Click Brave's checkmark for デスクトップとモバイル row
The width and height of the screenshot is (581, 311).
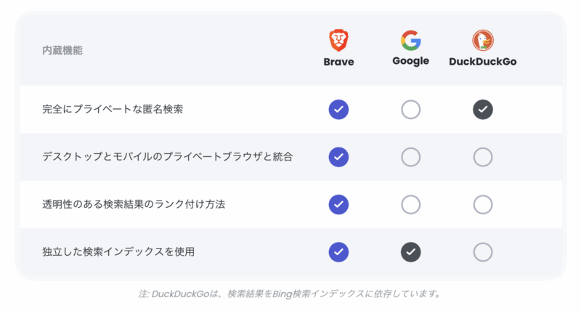(338, 157)
